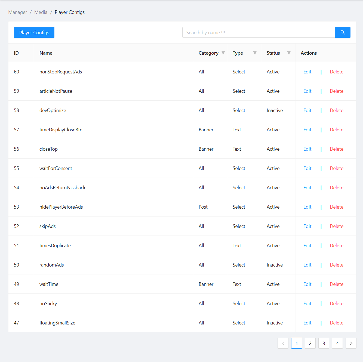This screenshot has height=362, width=363.
Task: Select the devOptimize name cell
Action: pos(113,110)
